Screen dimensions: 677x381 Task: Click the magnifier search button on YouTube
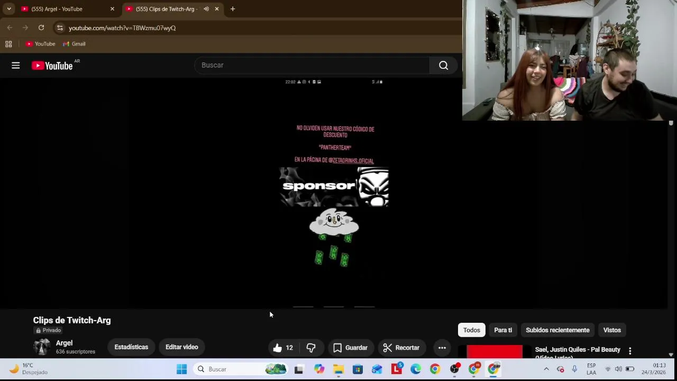pos(443,65)
